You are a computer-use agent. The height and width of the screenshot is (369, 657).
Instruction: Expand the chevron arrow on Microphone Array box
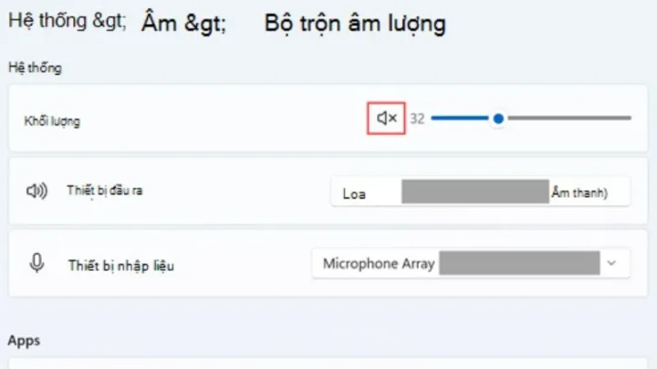click(612, 264)
